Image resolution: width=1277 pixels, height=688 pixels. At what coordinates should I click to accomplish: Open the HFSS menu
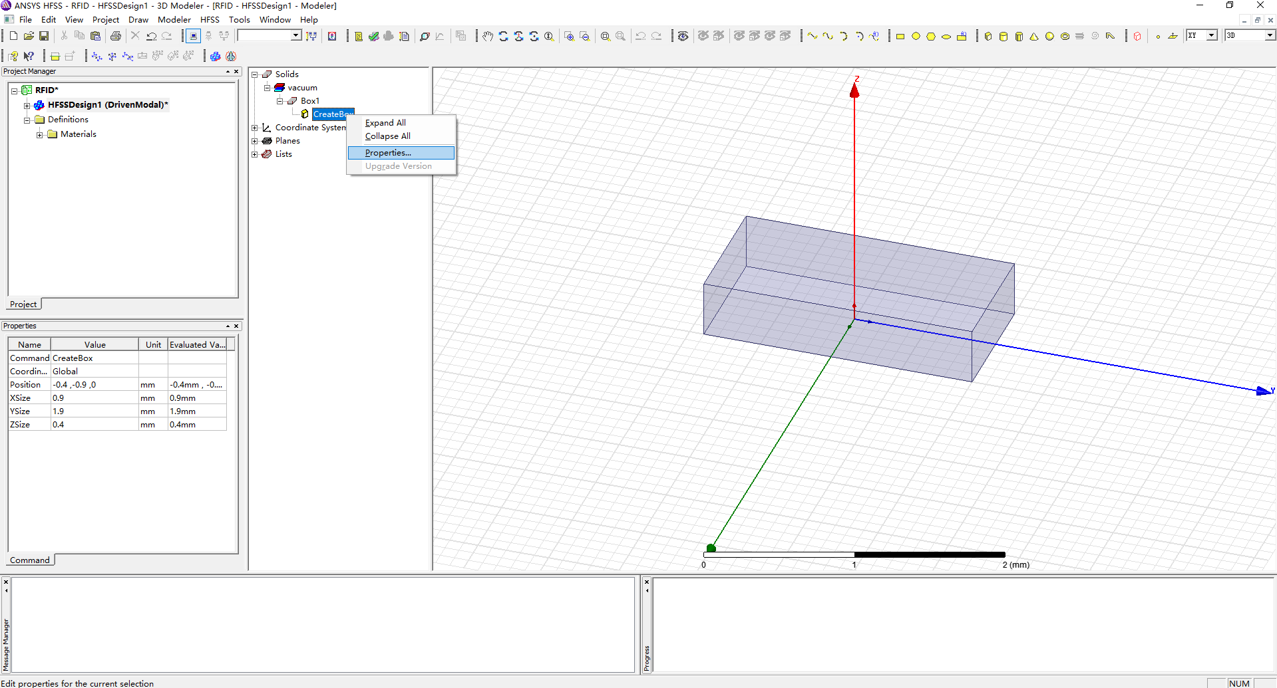[210, 20]
